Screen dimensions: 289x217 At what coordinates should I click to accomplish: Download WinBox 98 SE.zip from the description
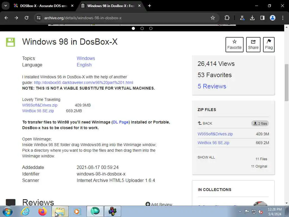38,111
